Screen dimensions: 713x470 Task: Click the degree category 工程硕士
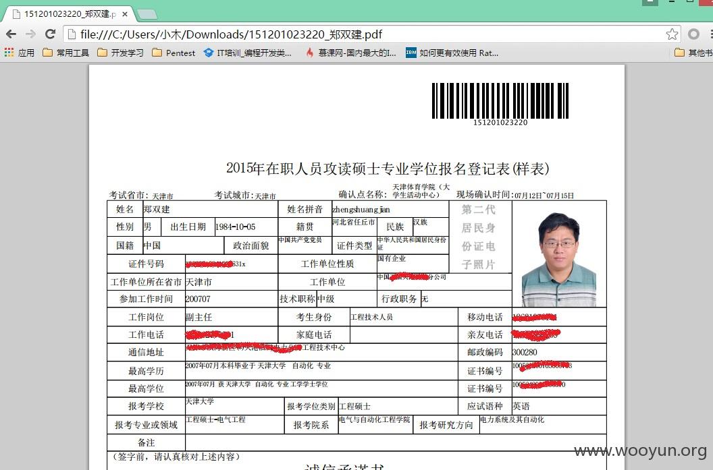tap(355, 406)
